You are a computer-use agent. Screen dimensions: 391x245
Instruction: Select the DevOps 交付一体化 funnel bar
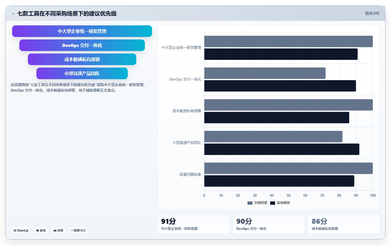[x=82, y=45]
